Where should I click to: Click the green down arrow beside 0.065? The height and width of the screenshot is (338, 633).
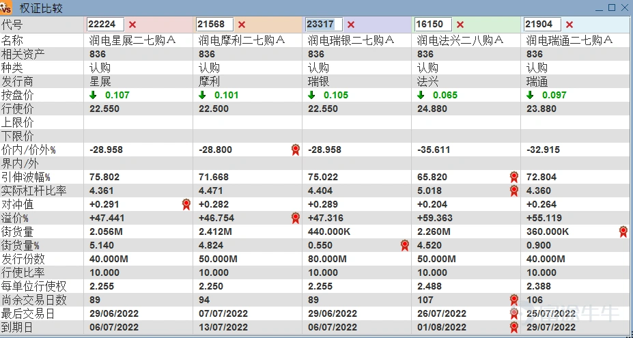pos(421,96)
